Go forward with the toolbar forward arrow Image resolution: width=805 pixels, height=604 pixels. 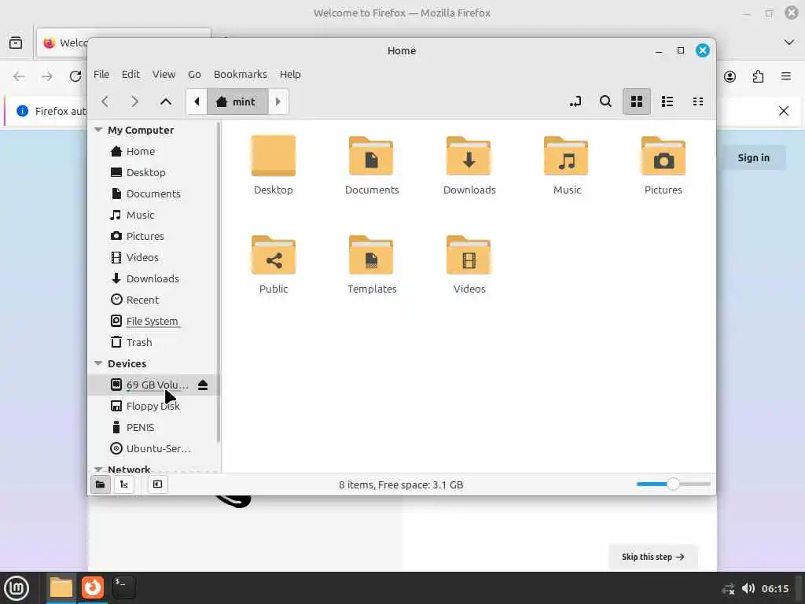135,101
